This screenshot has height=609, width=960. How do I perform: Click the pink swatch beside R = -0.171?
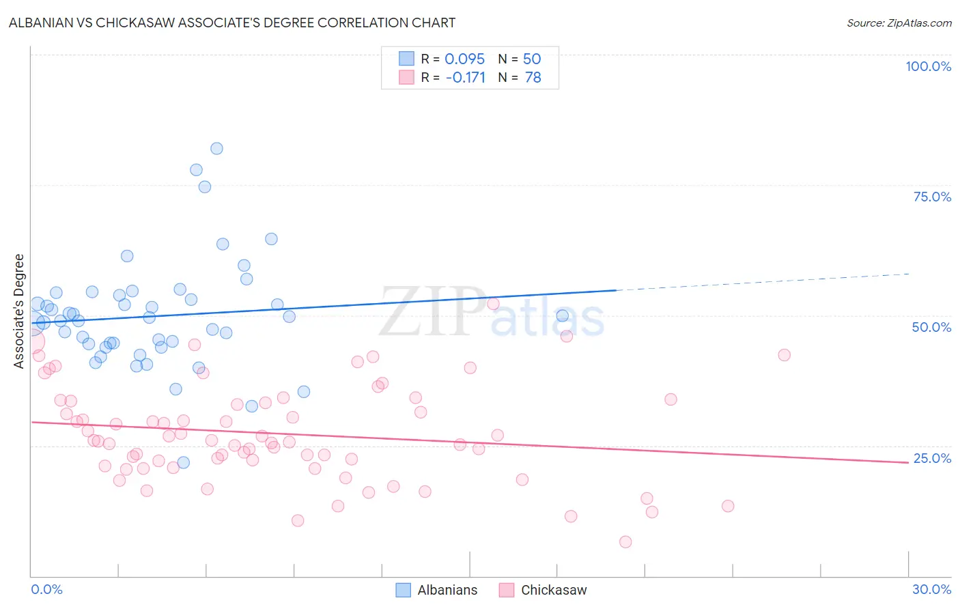tap(407, 77)
